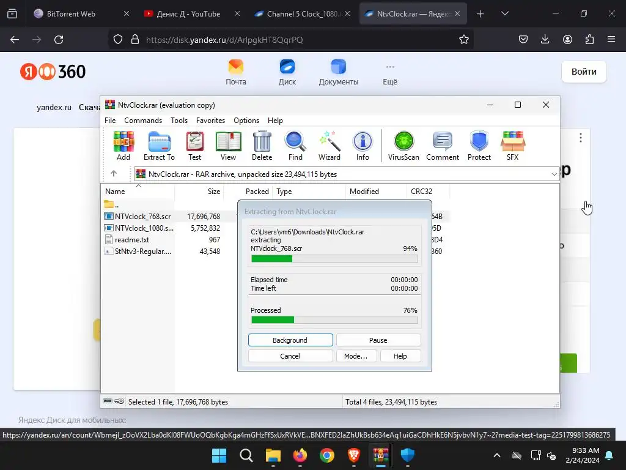Click the Войти login button
This screenshot has width=626, height=470.
coord(584,72)
